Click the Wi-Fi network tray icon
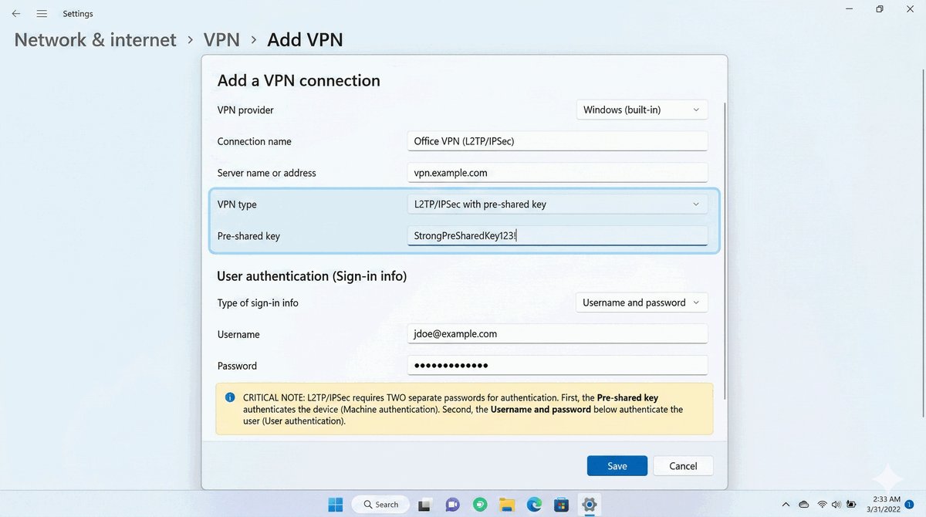Screen dimensions: 926x517 (823, 505)
